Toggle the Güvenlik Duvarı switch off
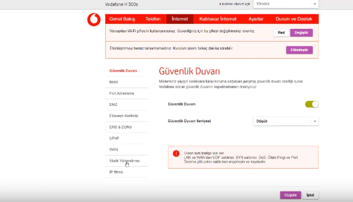Image resolution: width=353 pixels, height=202 pixels. pyautogui.click(x=312, y=104)
